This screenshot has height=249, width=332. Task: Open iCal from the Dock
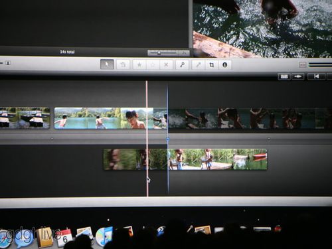[64, 238]
